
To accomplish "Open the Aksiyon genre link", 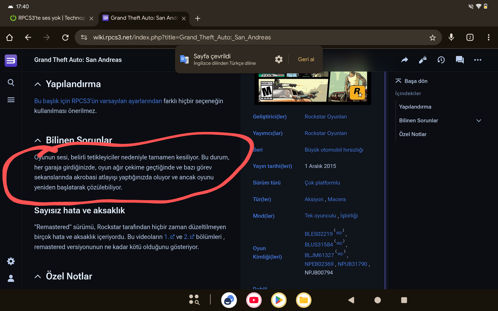I will 314,199.
